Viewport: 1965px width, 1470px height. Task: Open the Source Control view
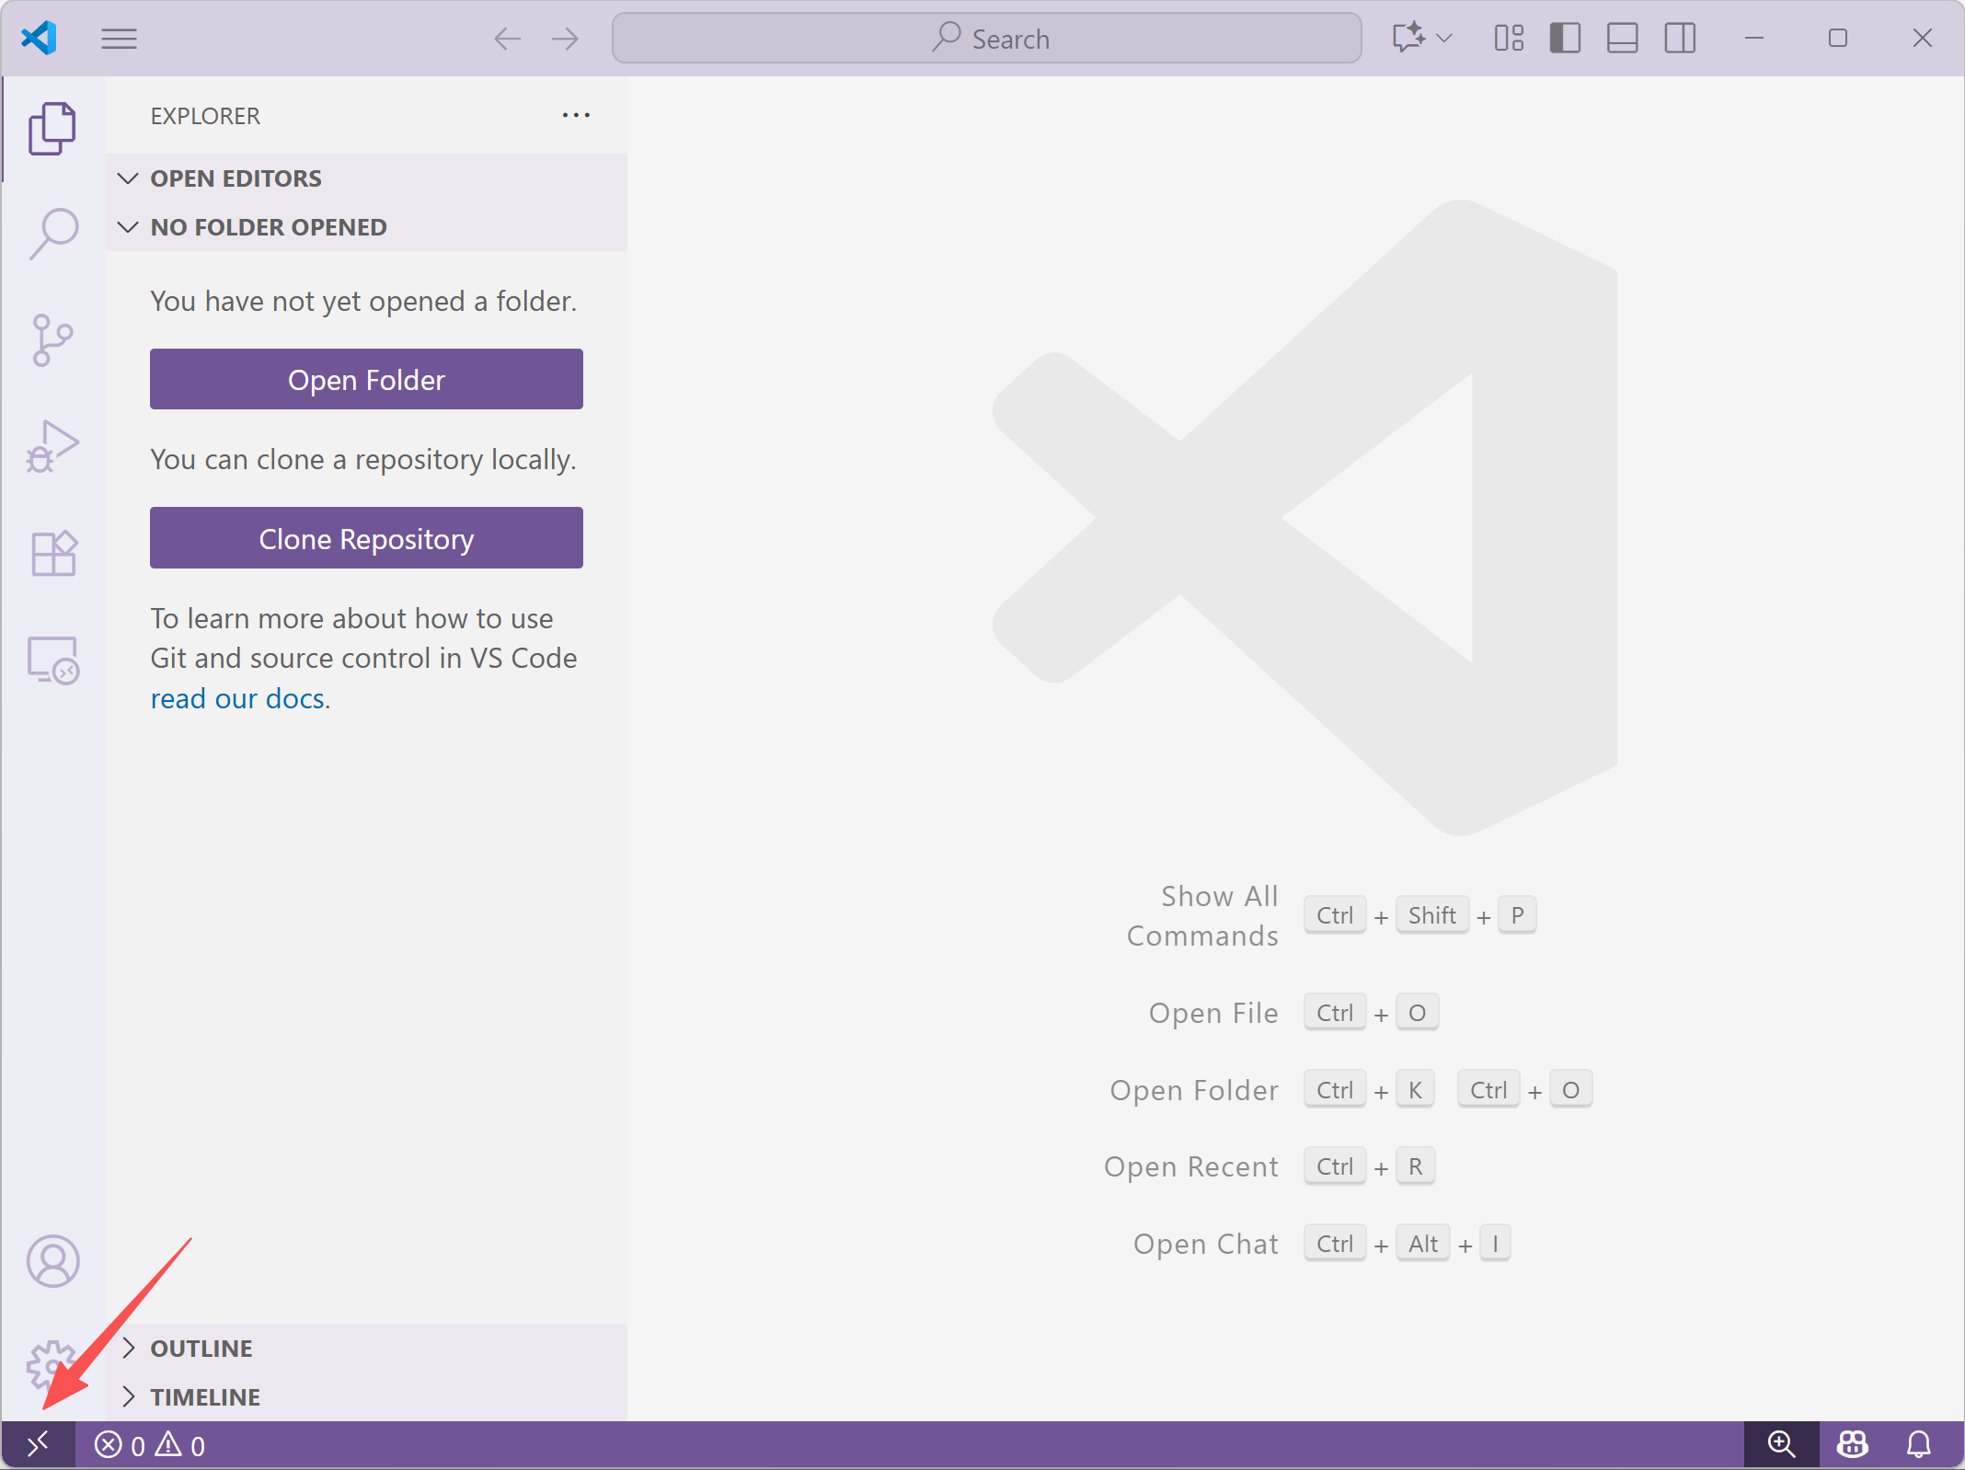pyautogui.click(x=52, y=340)
